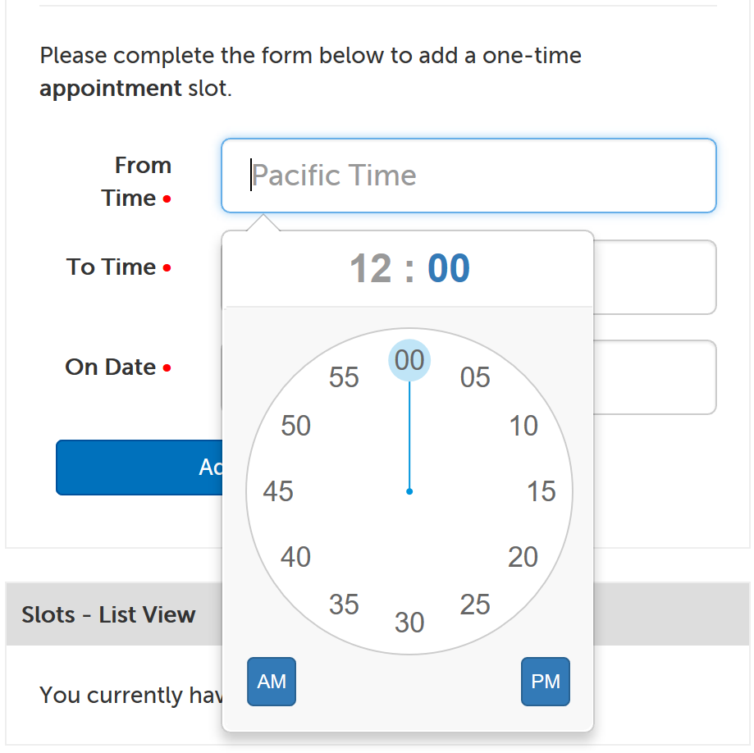Select minute 55 on the clock face

pos(344,377)
